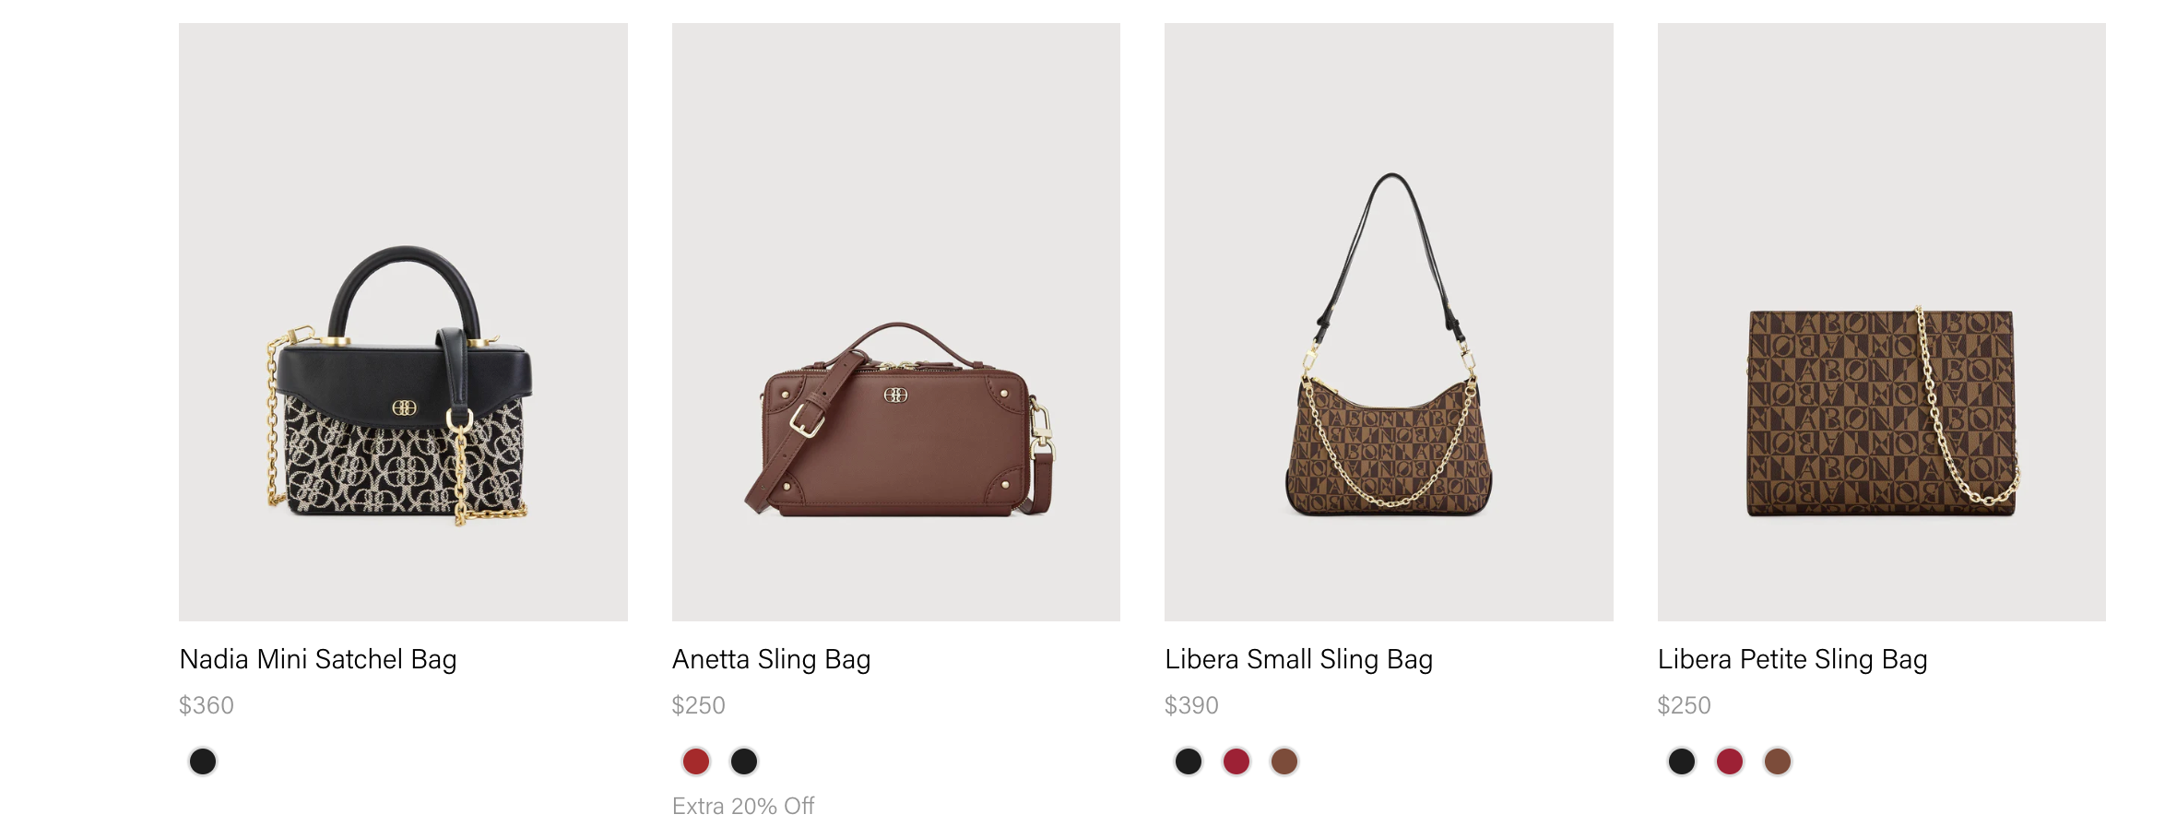This screenshot has width=2165, height=826.
Task: Choose black color for Libera Small Sling
Action: (x=1189, y=761)
